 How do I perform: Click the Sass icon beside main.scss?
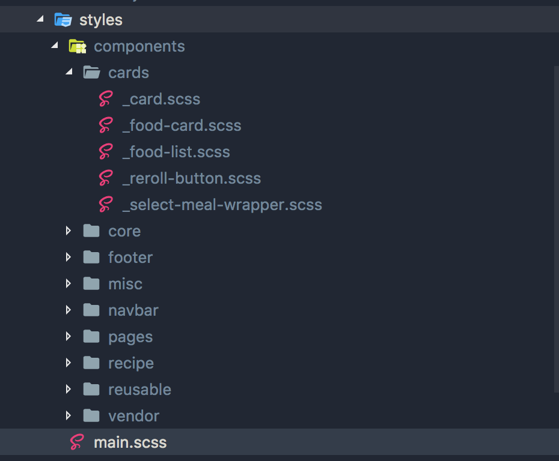click(x=77, y=442)
